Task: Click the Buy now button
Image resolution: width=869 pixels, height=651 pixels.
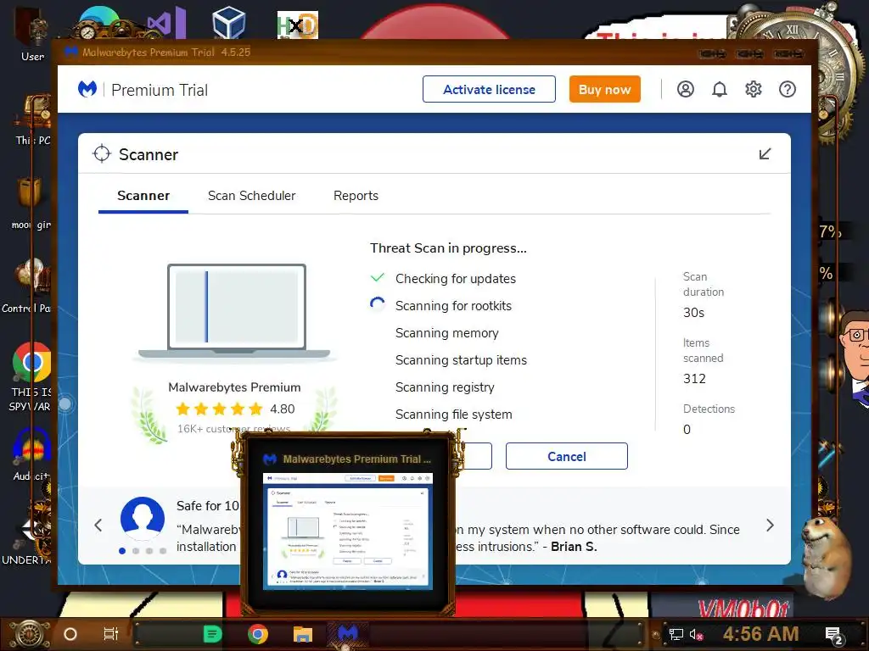Action: (x=604, y=89)
